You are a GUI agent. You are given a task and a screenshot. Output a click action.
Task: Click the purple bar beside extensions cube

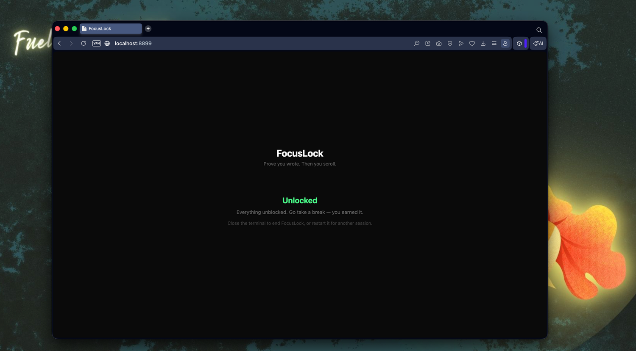526,44
